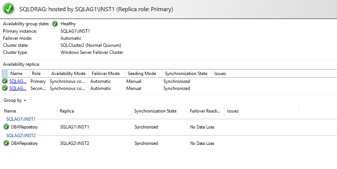Open the Secondary replica server link
337x169 pixels.
pyautogui.click(x=18, y=88)
